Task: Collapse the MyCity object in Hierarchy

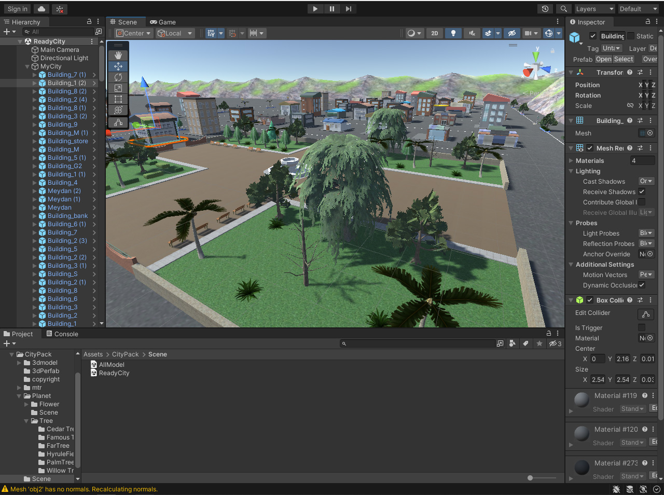Action: pos(27,66)
